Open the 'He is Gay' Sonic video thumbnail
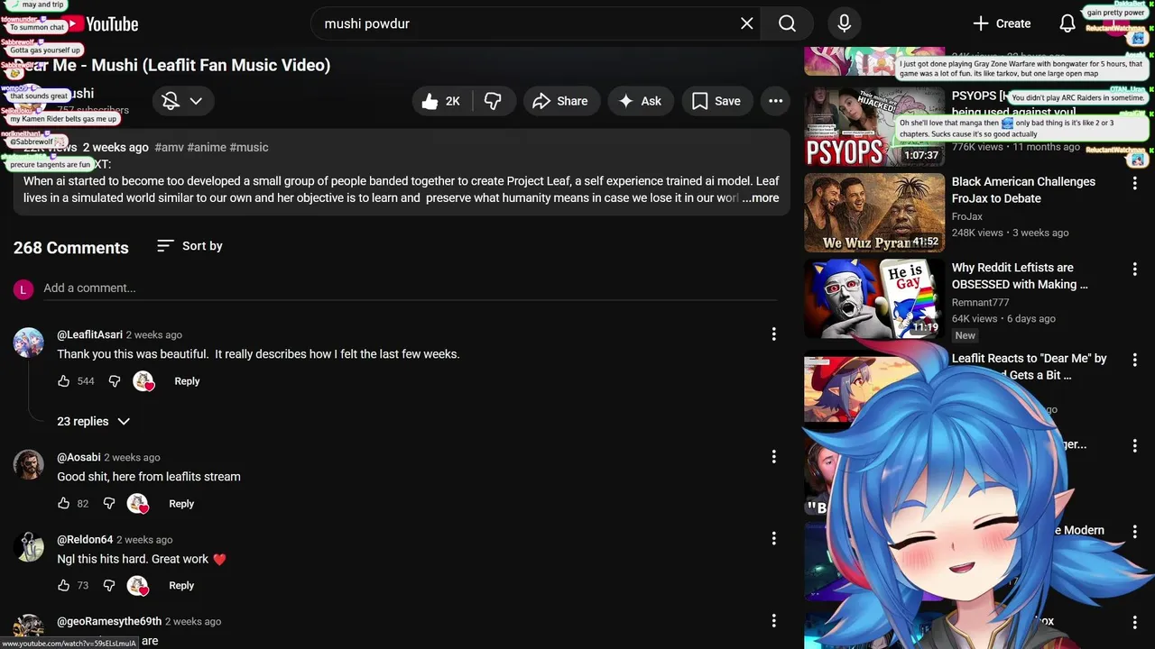Image resolution: width=1155 pixels, height=649 pixels. pyautogui.click(x=874, y=299)
